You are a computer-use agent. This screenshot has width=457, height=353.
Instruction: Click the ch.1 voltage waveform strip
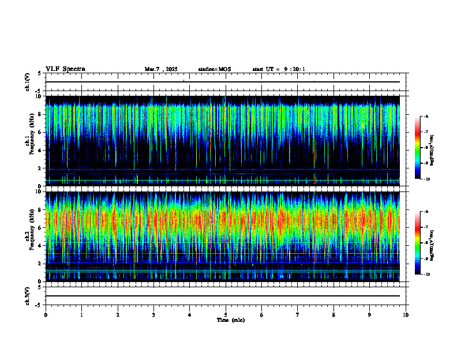(x=226, y=82)
